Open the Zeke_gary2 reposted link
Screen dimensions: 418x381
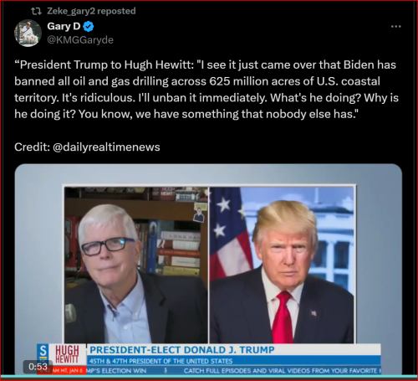pyautogui.click(x=91, y=11)
